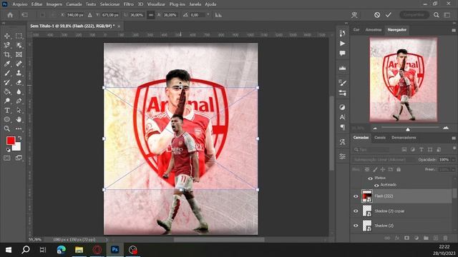
Task: Delete layer with the trash icon
Action: pos(445,238)
